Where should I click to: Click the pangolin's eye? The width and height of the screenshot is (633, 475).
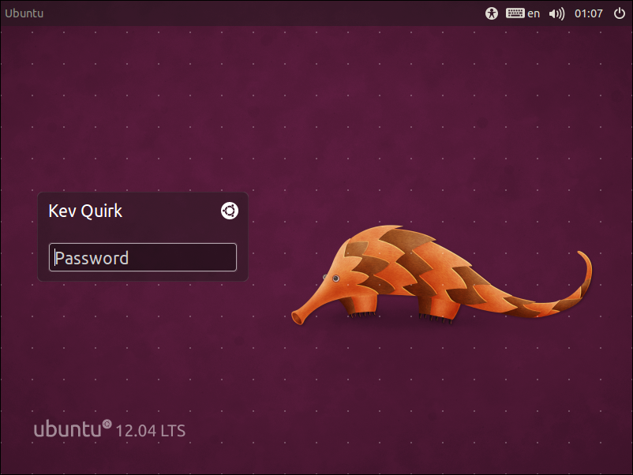tap(335, 278)
